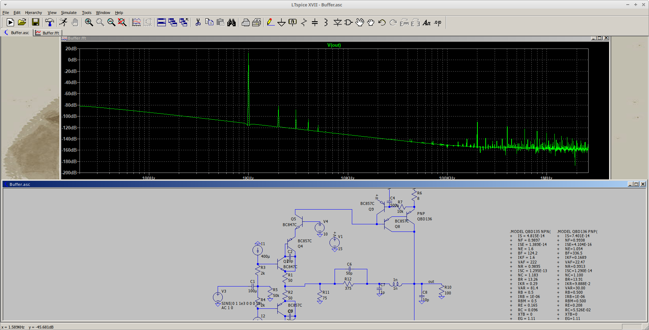Open the View menu
649x330 pixels.
52,13
